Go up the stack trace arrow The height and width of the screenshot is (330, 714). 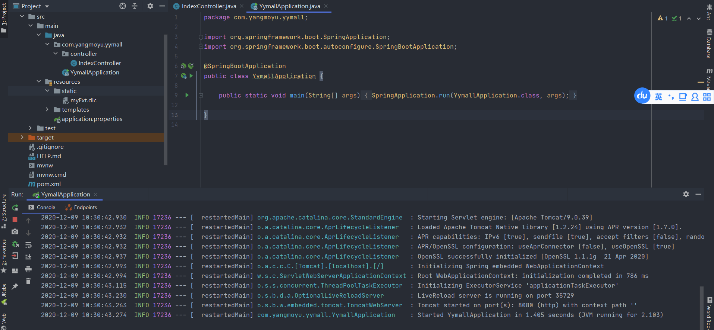(x=28, y=221)
